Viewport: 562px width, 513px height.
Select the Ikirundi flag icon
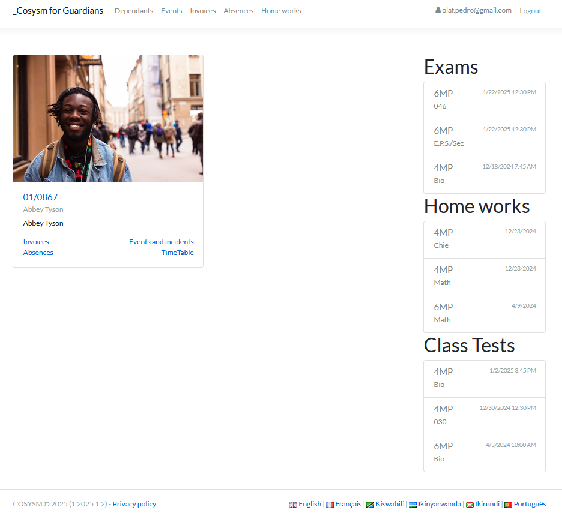[470, 504]
